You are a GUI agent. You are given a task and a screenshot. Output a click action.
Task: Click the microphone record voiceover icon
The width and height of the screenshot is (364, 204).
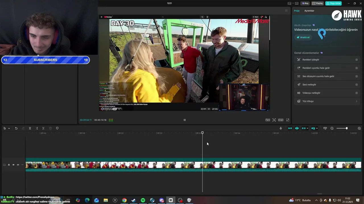click(281, 128)
